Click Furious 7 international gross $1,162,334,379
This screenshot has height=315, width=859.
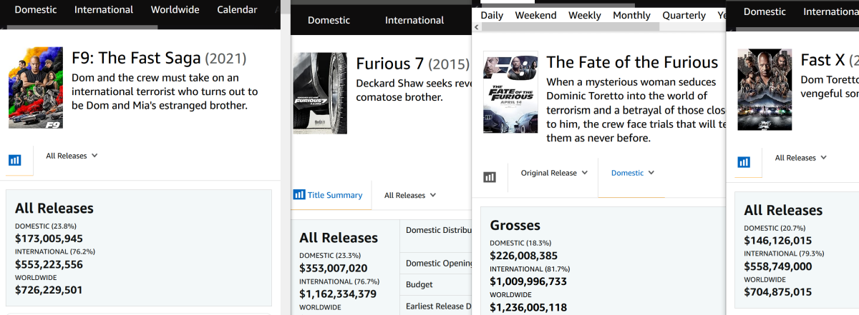pos(338,294)
